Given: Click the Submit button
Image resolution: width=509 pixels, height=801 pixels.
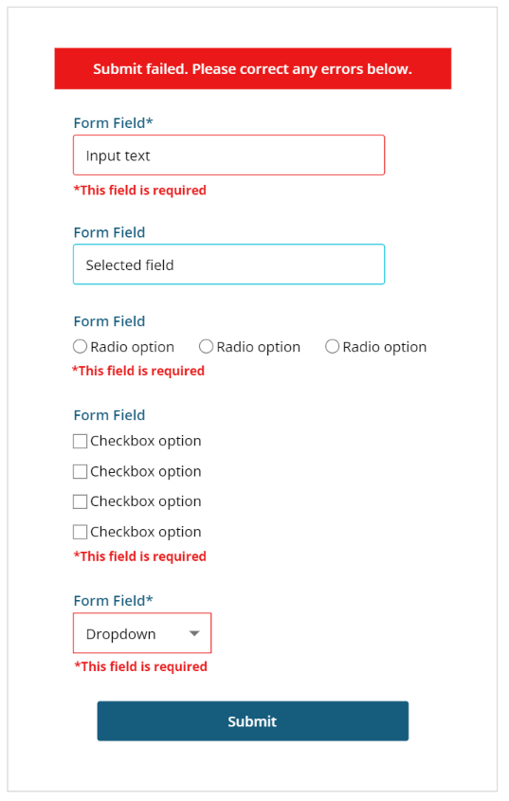Looking at the screenshot, I should (x=253, y=720).
